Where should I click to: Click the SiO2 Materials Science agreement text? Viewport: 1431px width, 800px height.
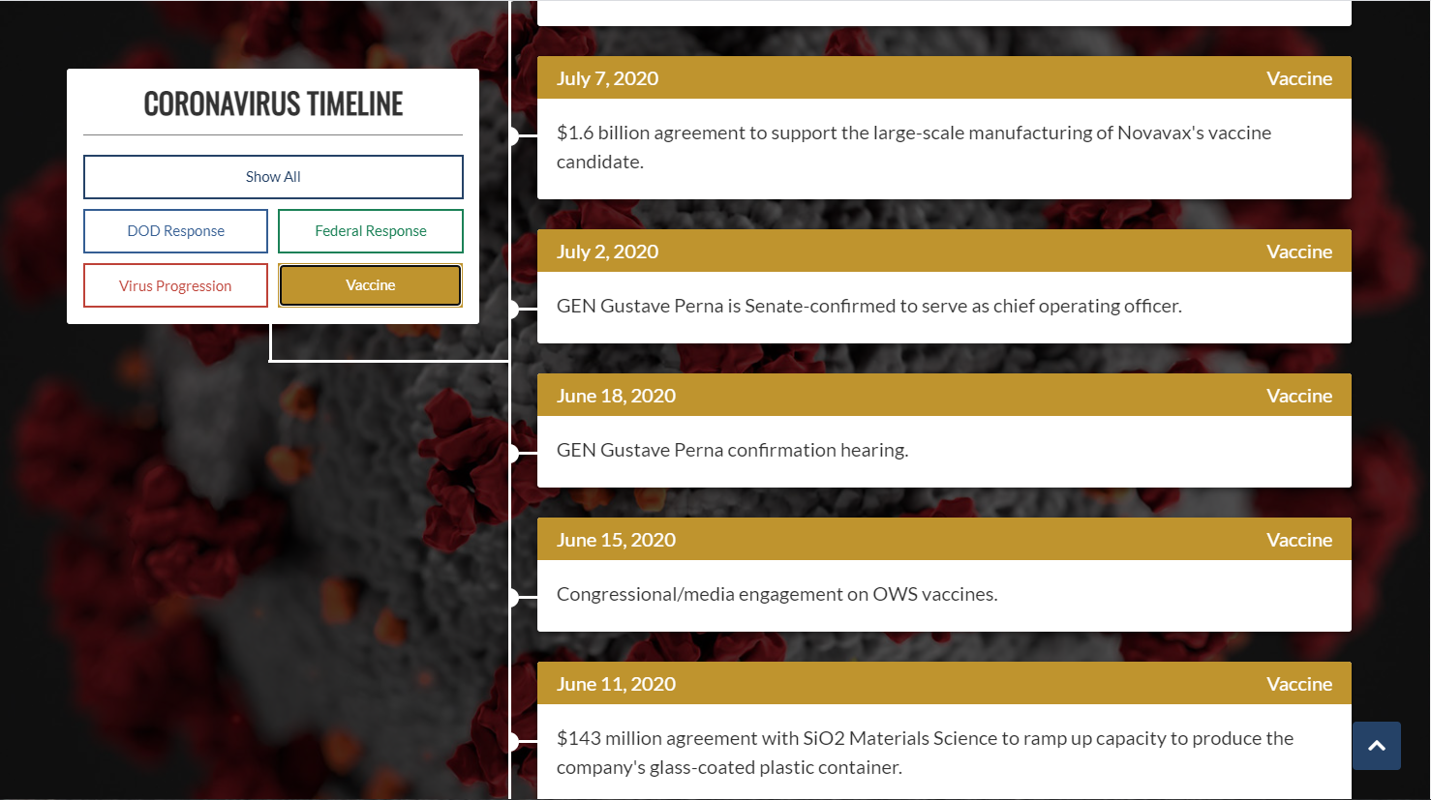pyautogui.click(x=925, y=753)
